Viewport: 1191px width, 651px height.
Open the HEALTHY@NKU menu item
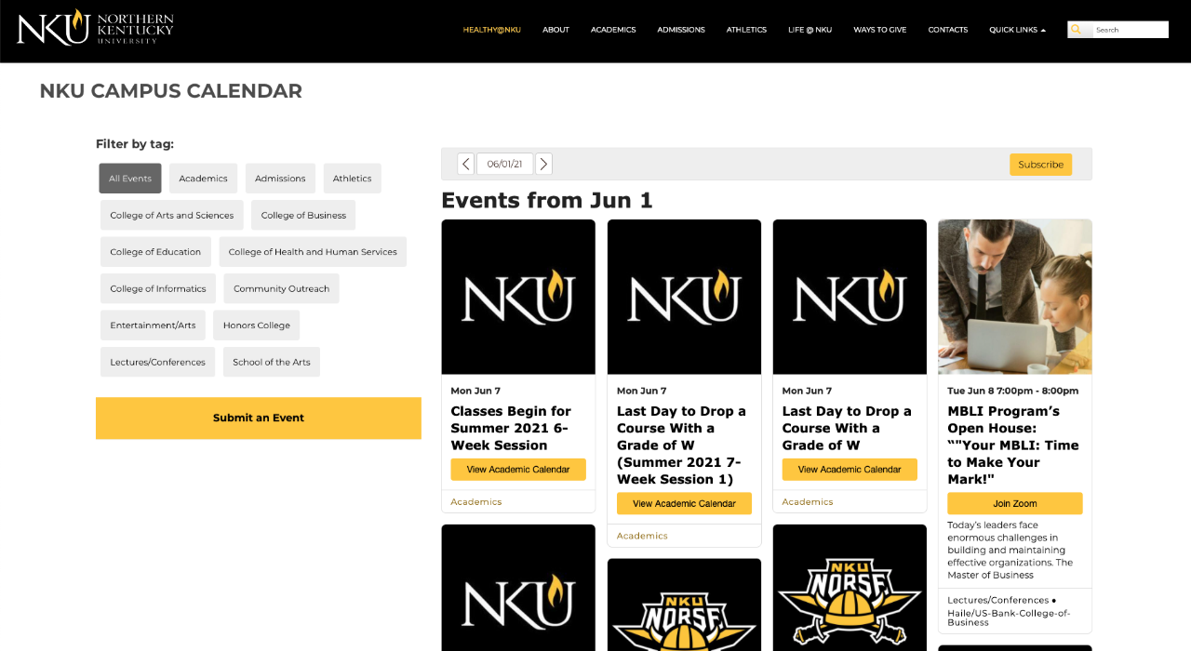click(x=491, y=29)
